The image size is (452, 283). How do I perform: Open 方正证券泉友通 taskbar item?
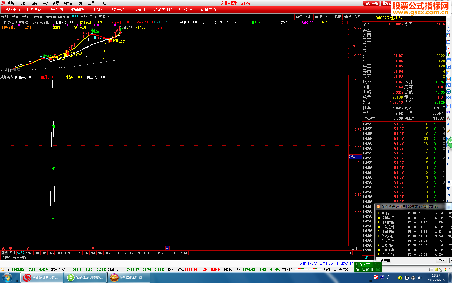pyautogui.click(x=42, y=278)
